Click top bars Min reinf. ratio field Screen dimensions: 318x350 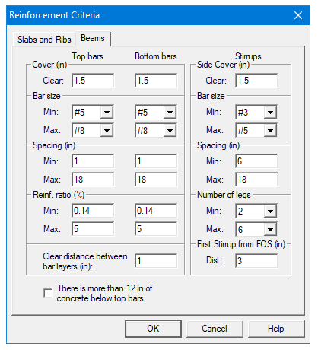tap(93, 211)
